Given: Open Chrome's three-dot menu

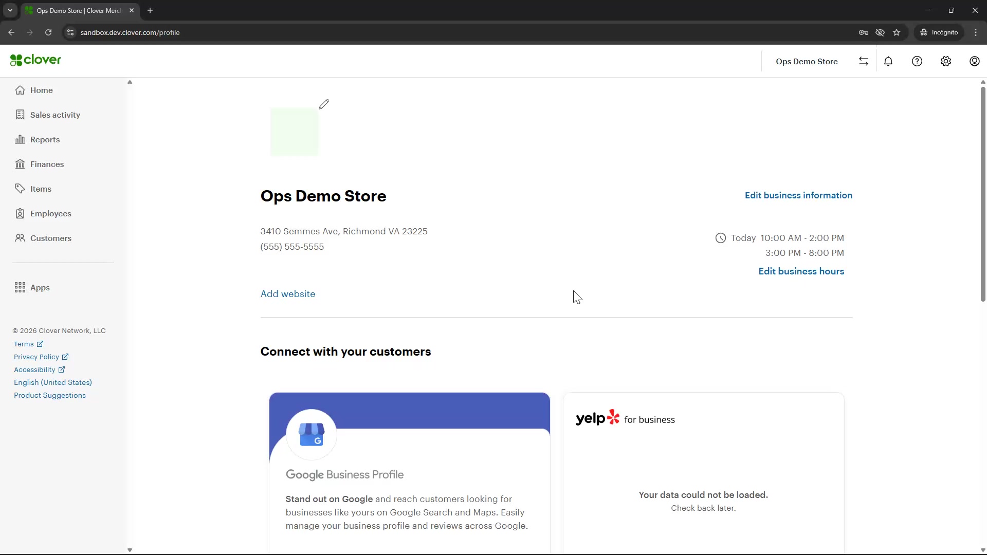Looking at the screenshot, I should point(976,32).
